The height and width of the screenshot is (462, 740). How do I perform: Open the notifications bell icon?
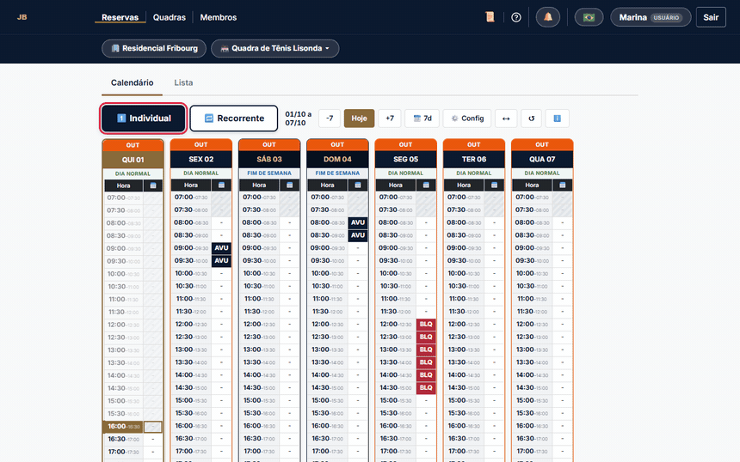coord(547,17)
